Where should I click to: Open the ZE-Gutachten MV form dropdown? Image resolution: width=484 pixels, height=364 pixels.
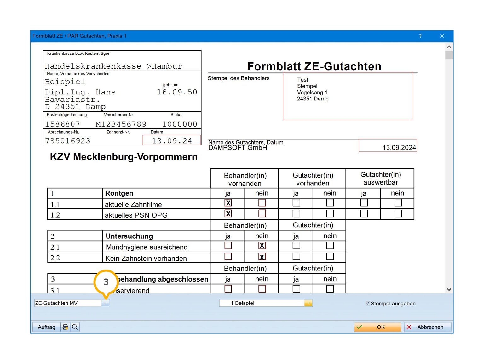point(106,303)
